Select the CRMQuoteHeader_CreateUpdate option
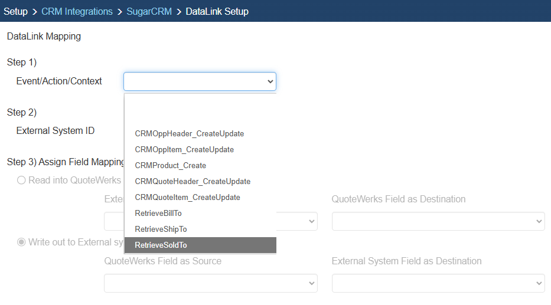Image resolution: width=551 pixels, height=305 pixels. pos(193,182)
